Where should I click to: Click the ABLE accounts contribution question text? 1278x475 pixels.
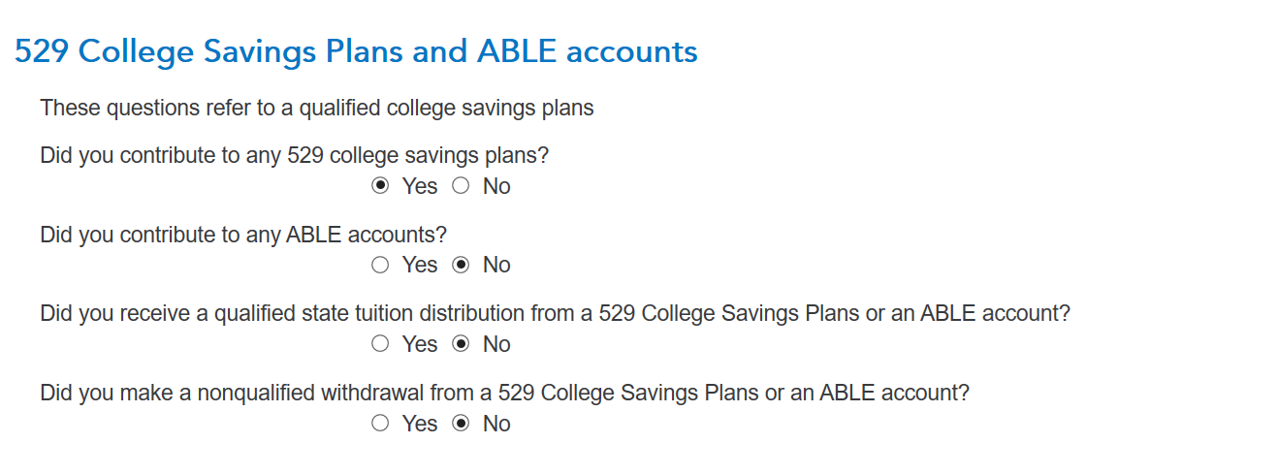click(x=243, y=235)
